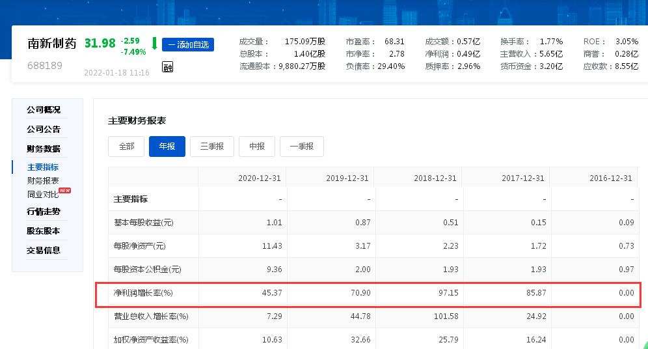
Task: Click the ROE 3.05% statistic
Action: coord(611,42)
